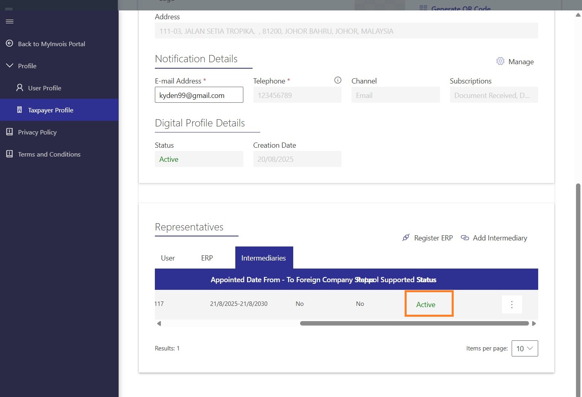Select the Intermediaries tab
This screenshot has height=397, width=582.
263,258
